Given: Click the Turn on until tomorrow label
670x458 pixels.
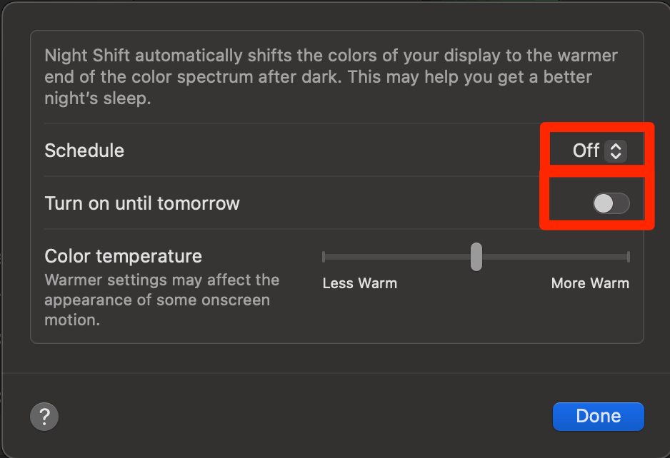Looking at the screenshot, I should tap(142, 203).
